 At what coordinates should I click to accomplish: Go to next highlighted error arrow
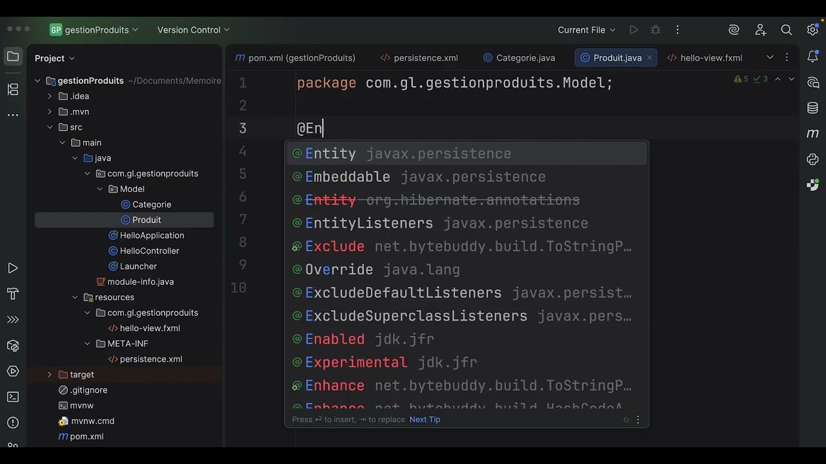coord(792,79)
